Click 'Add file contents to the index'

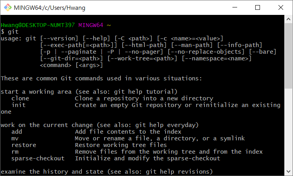tap(128, 132)
